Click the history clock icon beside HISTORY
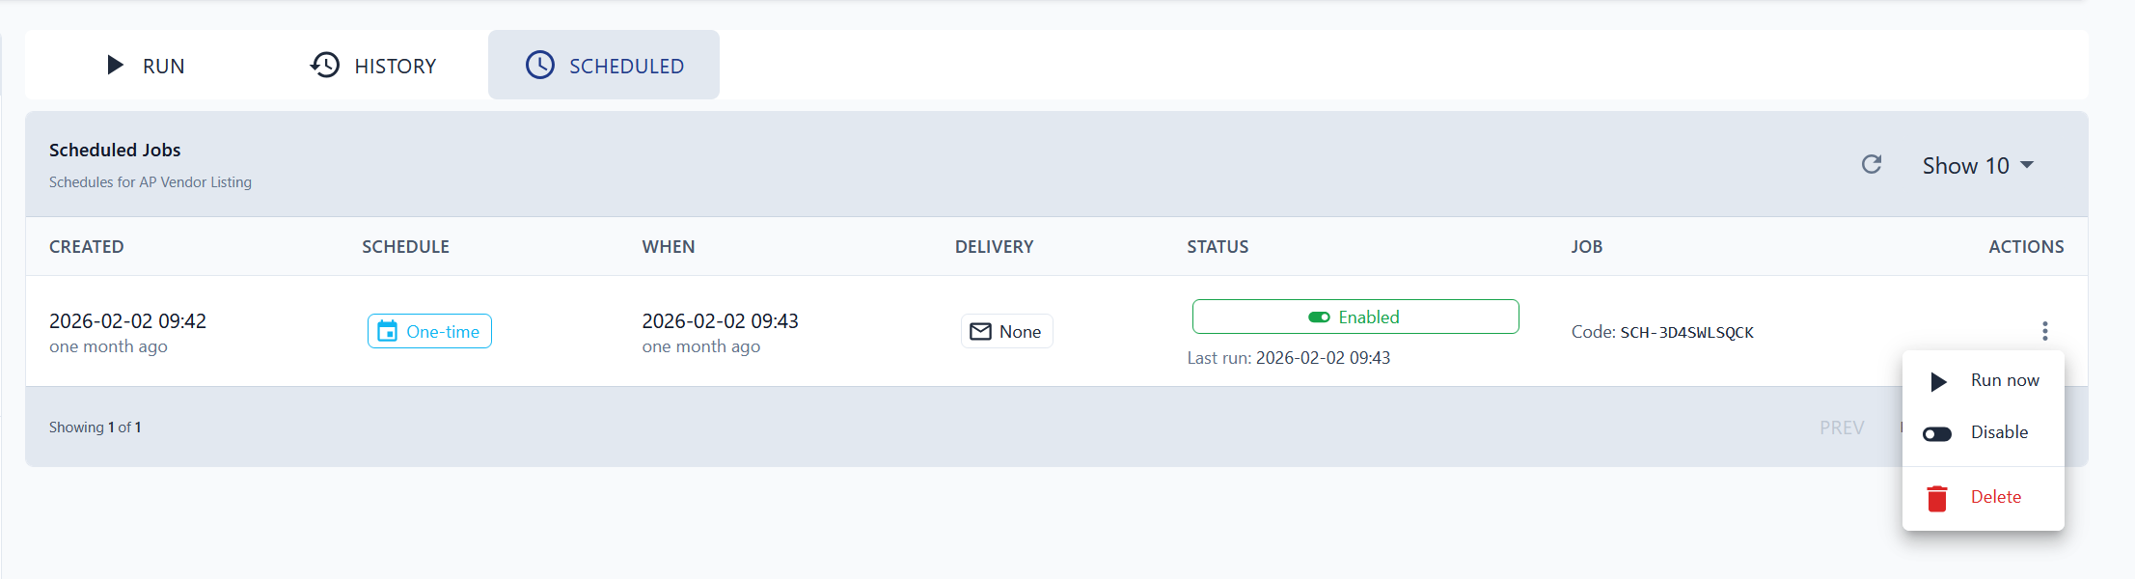 coord(324,65)
